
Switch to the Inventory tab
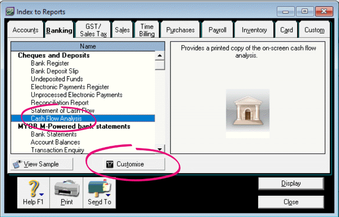(254, 30)
